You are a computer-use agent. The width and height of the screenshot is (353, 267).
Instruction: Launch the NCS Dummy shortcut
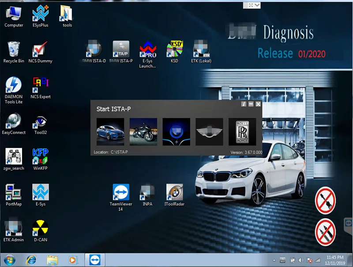(40, 52)
